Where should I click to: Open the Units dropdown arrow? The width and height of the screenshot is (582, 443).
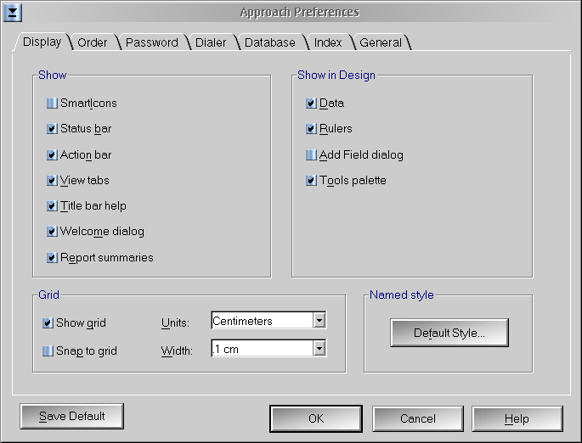[x=319, y=320]
